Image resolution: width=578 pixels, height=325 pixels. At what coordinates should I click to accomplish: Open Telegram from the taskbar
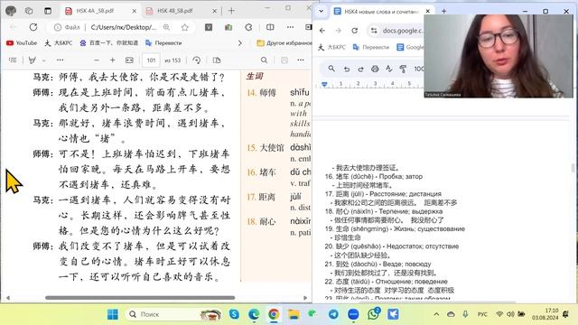(333, 314)
